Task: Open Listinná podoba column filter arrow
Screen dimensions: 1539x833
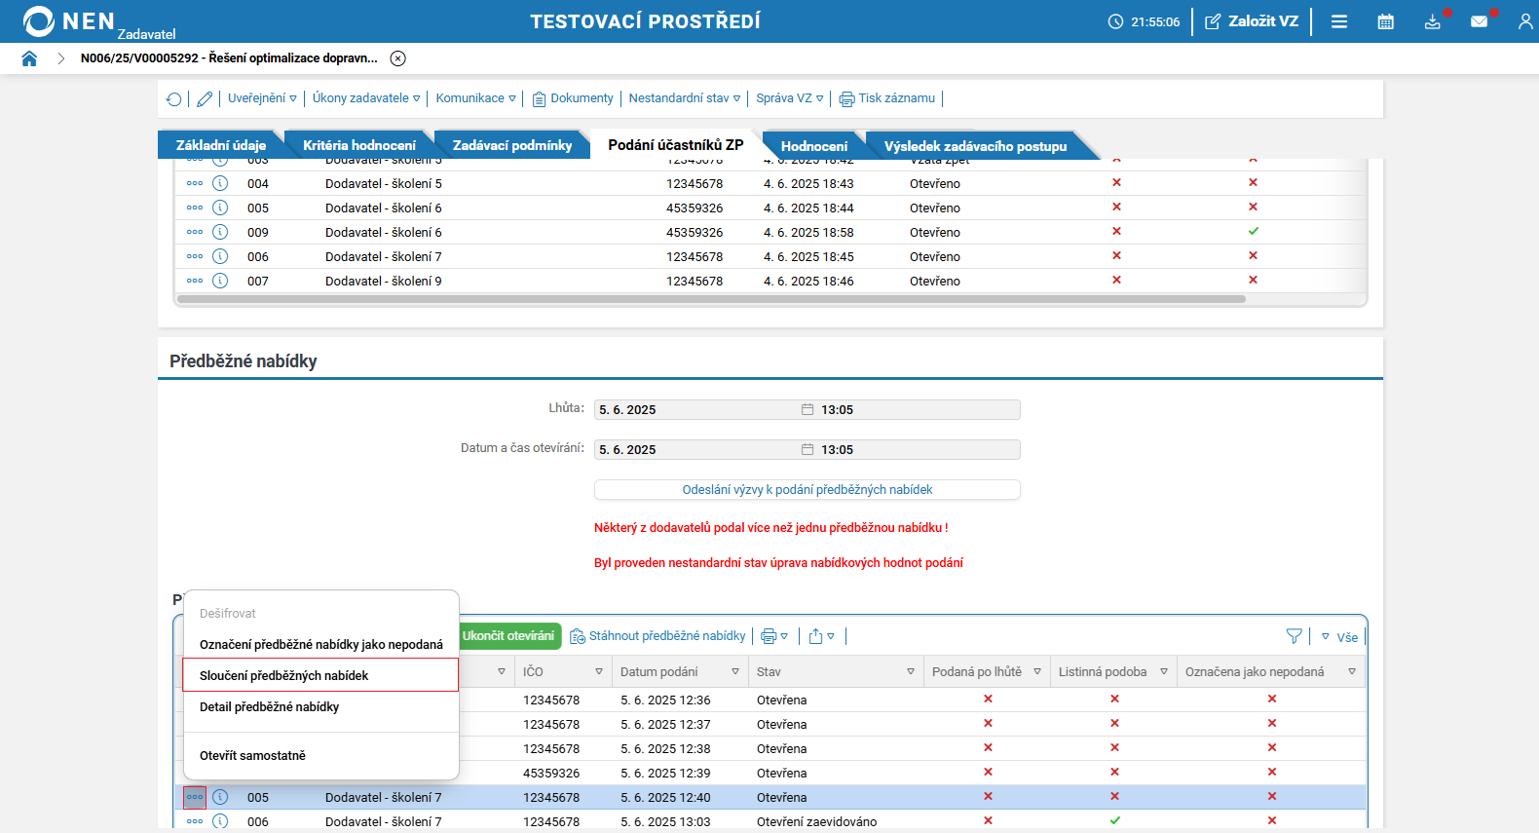Action: [x=1164, y=672]
